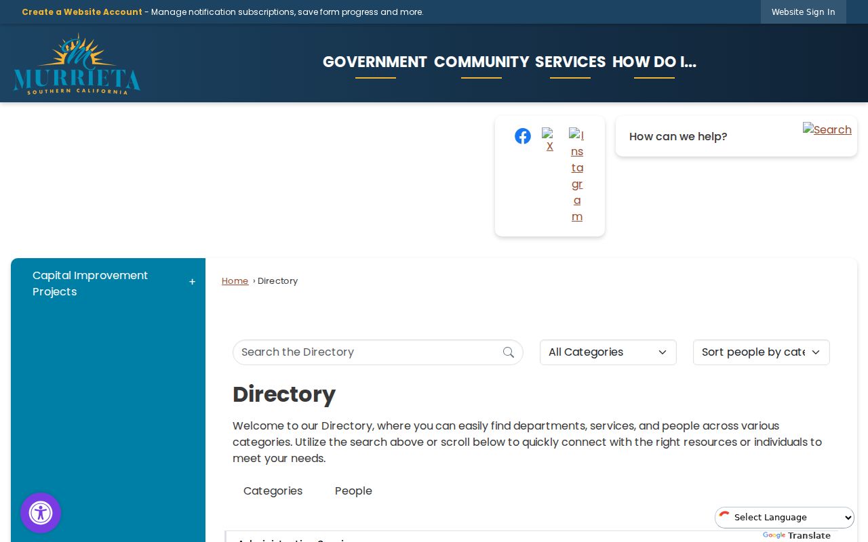This screenshot has height=542, width=868.
Task: Follow the Home breadcrumb link
Action: tap(235, 281)
